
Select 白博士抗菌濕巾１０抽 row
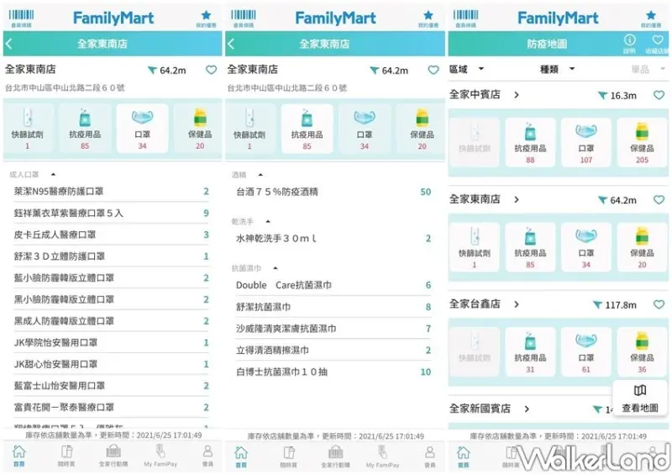point(333,372)
